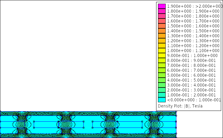Click the legend text '5.000e-001 : 6.000e-001'
This screenshot has height=138, width=223.
pos(191,75)
